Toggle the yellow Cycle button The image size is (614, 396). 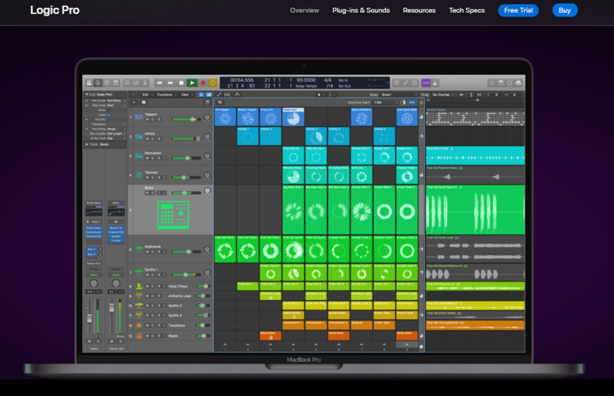click(213, 82)
